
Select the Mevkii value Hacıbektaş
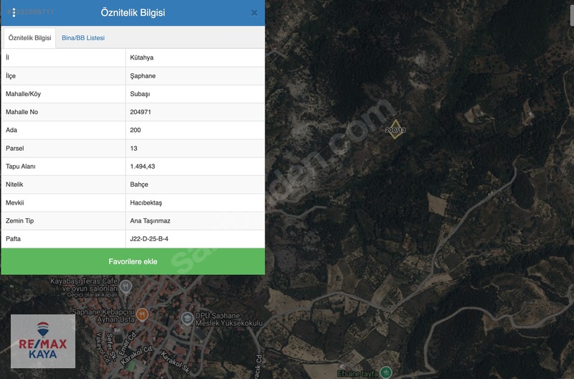(x=195, y=202)
